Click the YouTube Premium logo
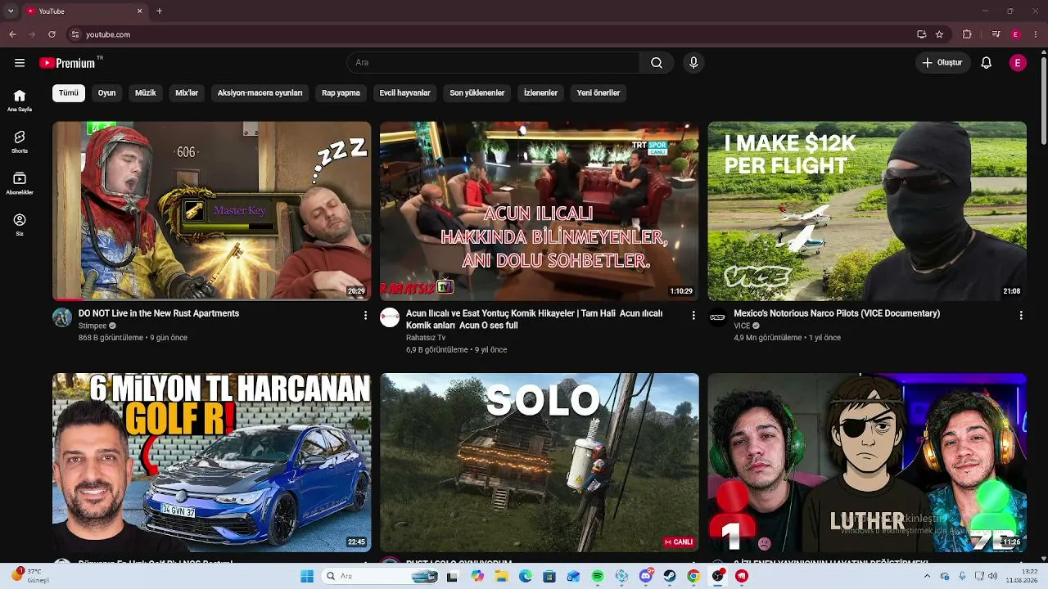Image resolution: width=1048 pixels, height=589 pixels. pos(67,63)
